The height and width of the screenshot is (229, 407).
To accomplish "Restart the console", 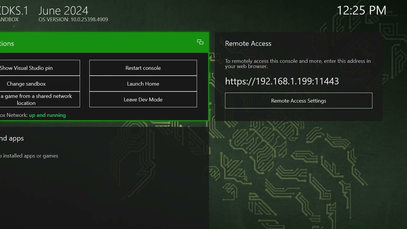I will 143,68.
